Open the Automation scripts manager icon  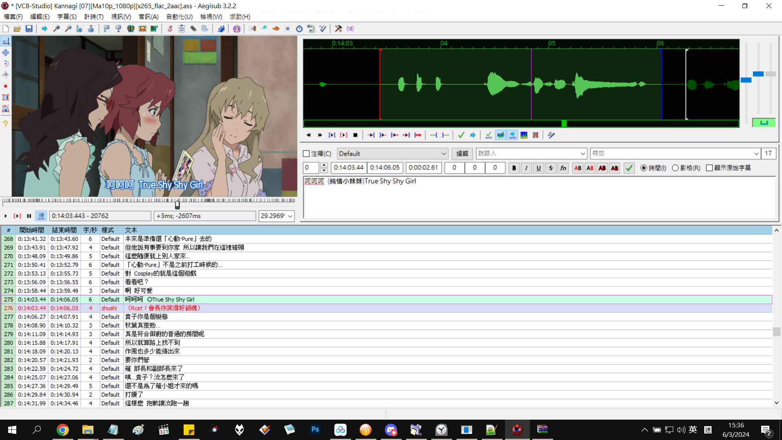tap(221, 29)
